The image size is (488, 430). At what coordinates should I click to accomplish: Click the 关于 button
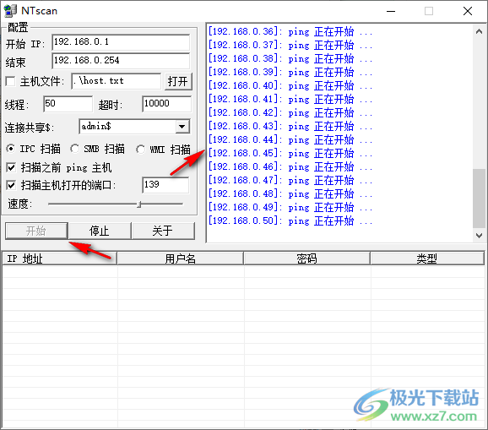[163, 231]
